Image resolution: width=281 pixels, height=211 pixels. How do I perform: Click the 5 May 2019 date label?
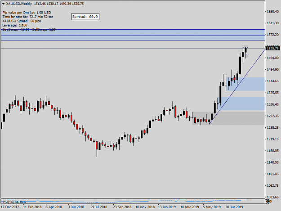point(212,207)
